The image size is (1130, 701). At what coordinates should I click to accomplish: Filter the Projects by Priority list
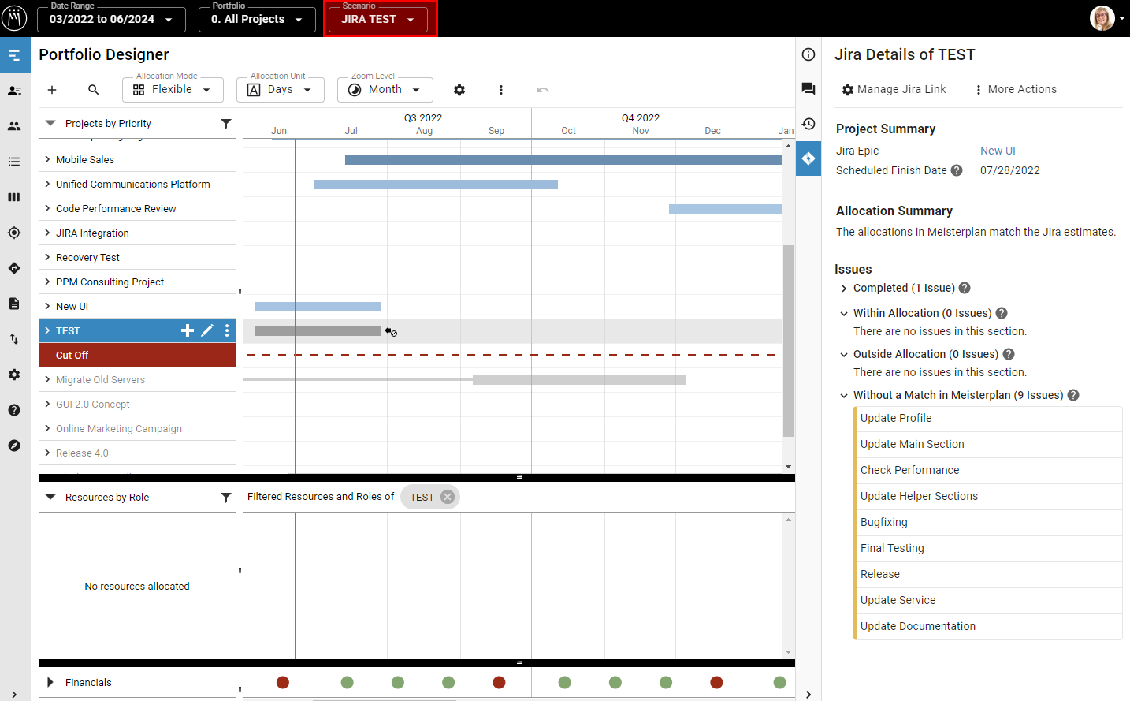(x=226, y=124)
